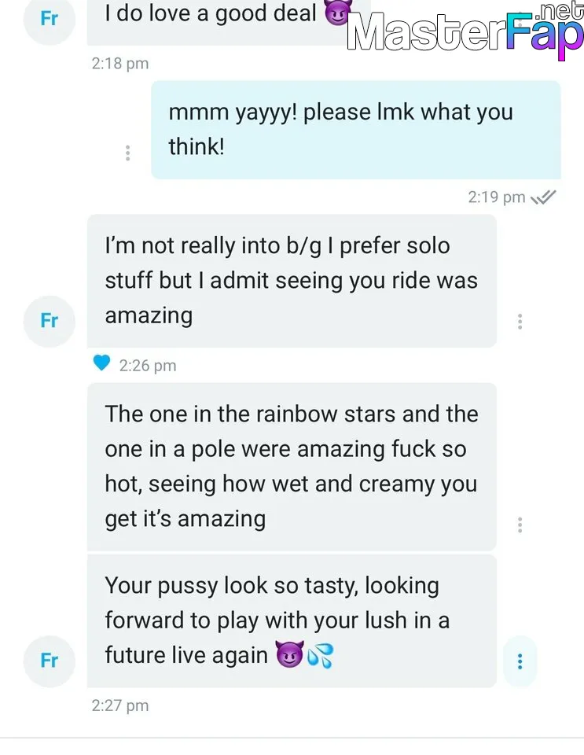This screenshot has height=755, width=584.
Task: Click the Fr avatar at the top
Action: click(50, 18)
